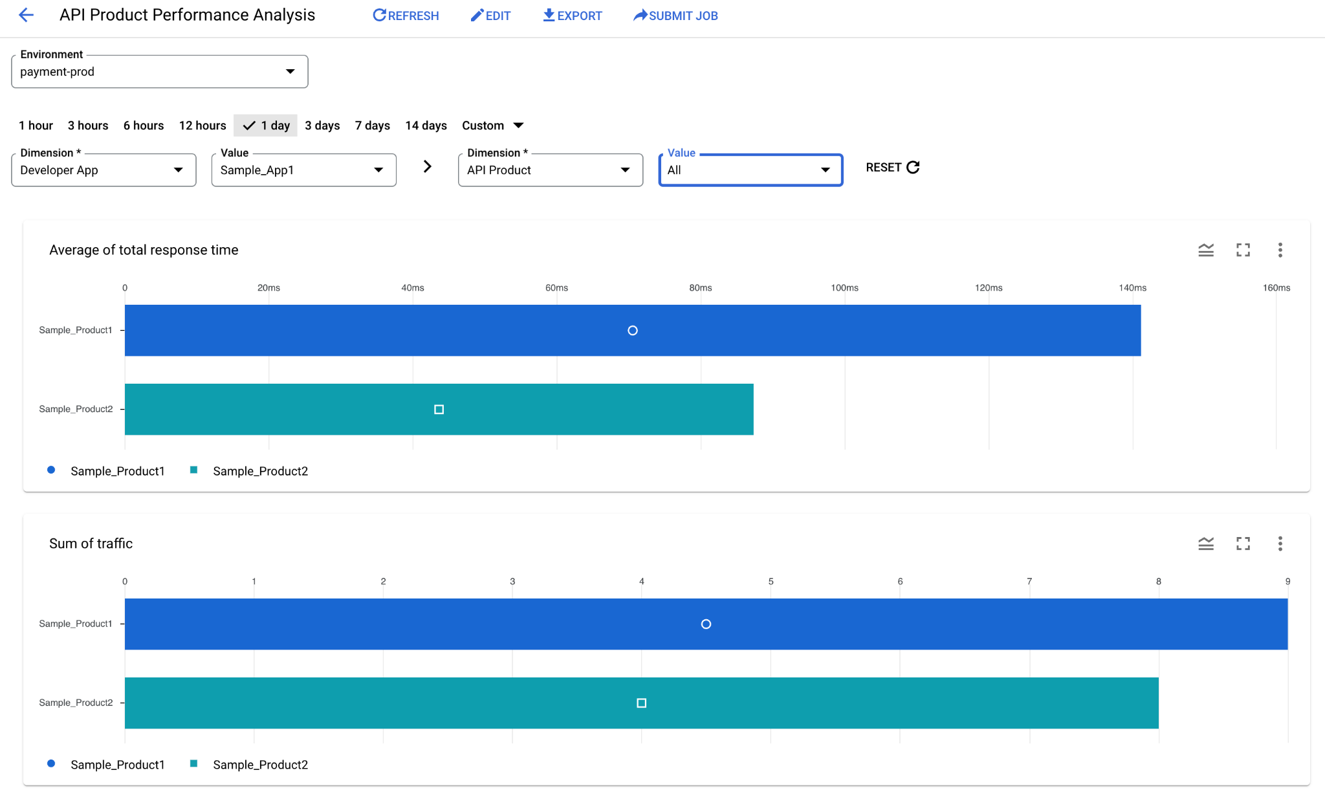The image size is (1325, 801).
Task: Reset the dimension filters
Action: [x=893, y=168]
